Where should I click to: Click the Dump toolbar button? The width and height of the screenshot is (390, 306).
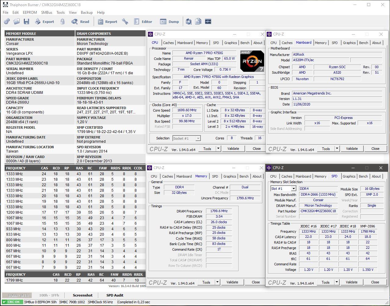coord(170,21)
